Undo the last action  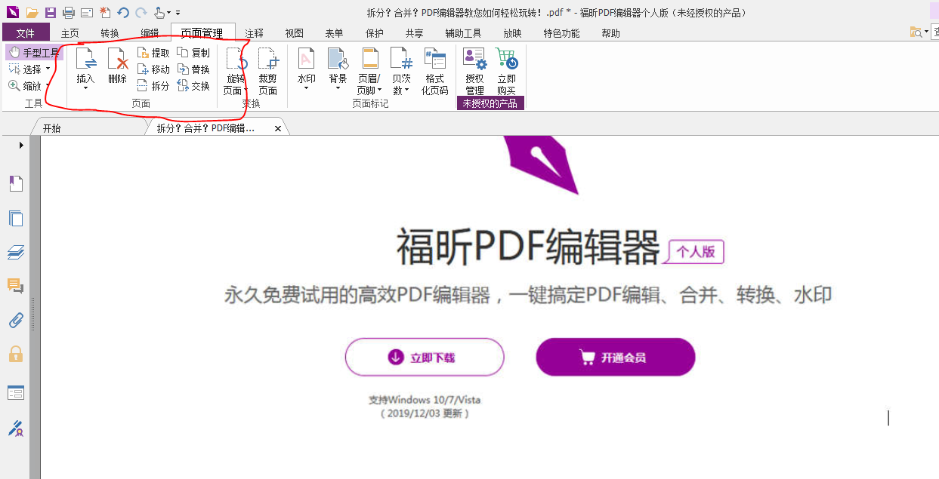[x=123, y=12]
